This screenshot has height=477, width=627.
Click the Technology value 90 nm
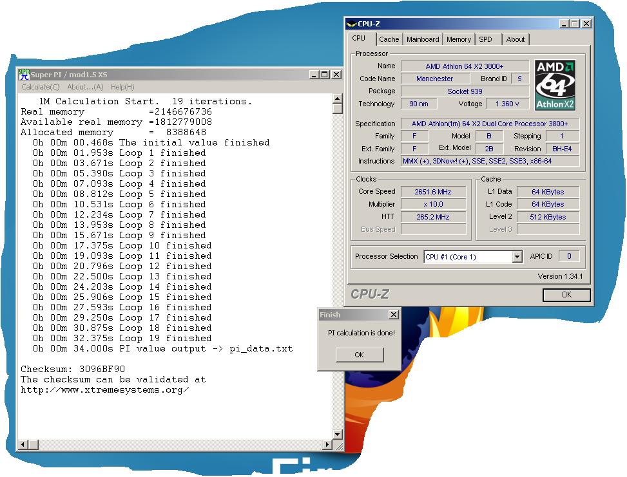point(419,104)
